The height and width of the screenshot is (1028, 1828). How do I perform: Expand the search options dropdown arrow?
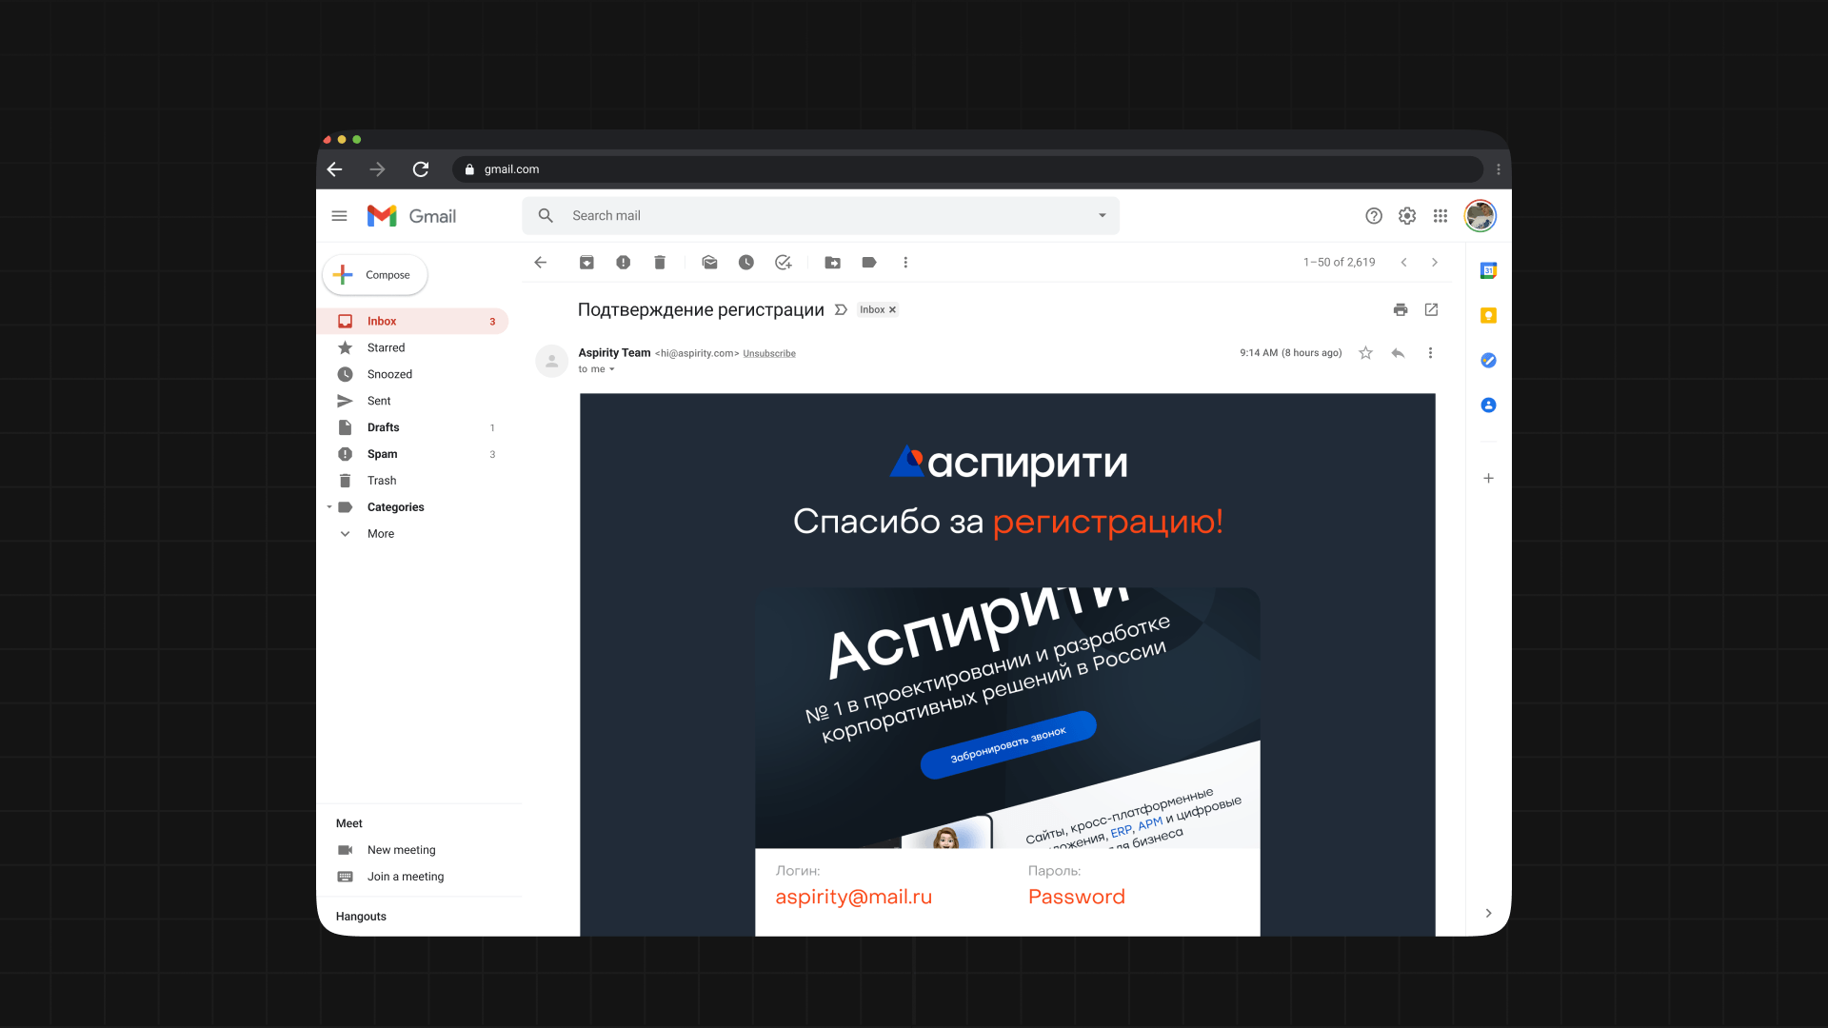pyautogui.click(x=1102, y=216)
